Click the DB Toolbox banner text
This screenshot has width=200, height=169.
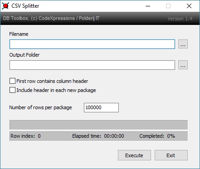[51, 18]
